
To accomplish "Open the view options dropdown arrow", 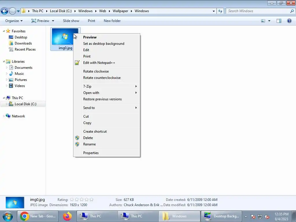I will 269,21.
